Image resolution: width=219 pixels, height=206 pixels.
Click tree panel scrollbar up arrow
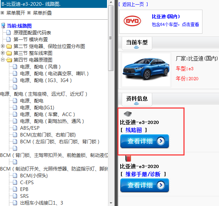[x=111, y=3]
